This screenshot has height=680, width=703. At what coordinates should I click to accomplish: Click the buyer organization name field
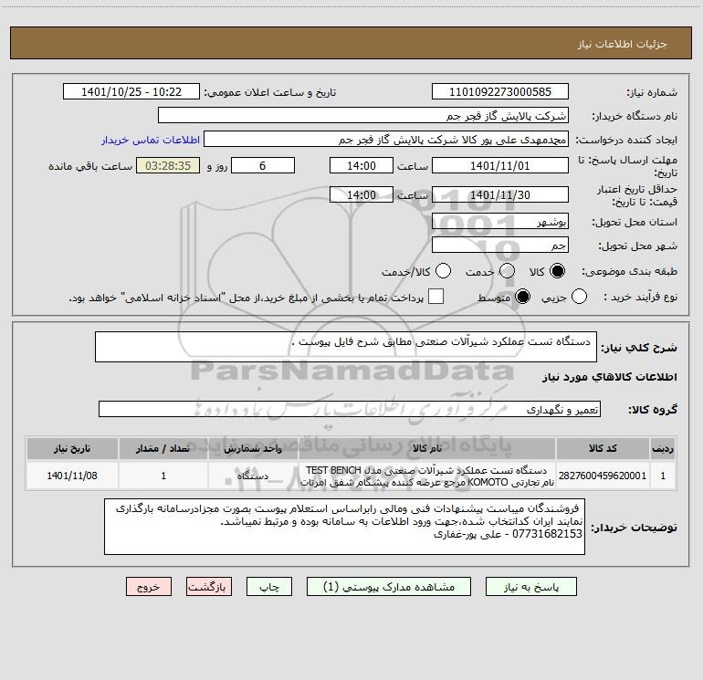click(x=363, y=116)
